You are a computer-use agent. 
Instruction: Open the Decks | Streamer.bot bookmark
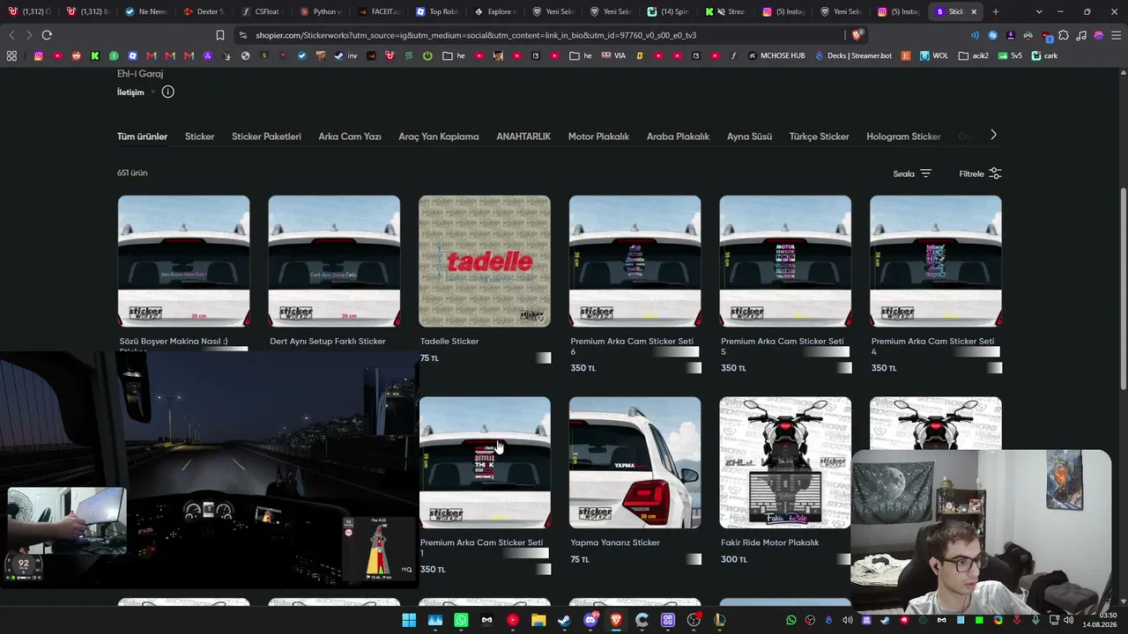(x=853, y=55)
